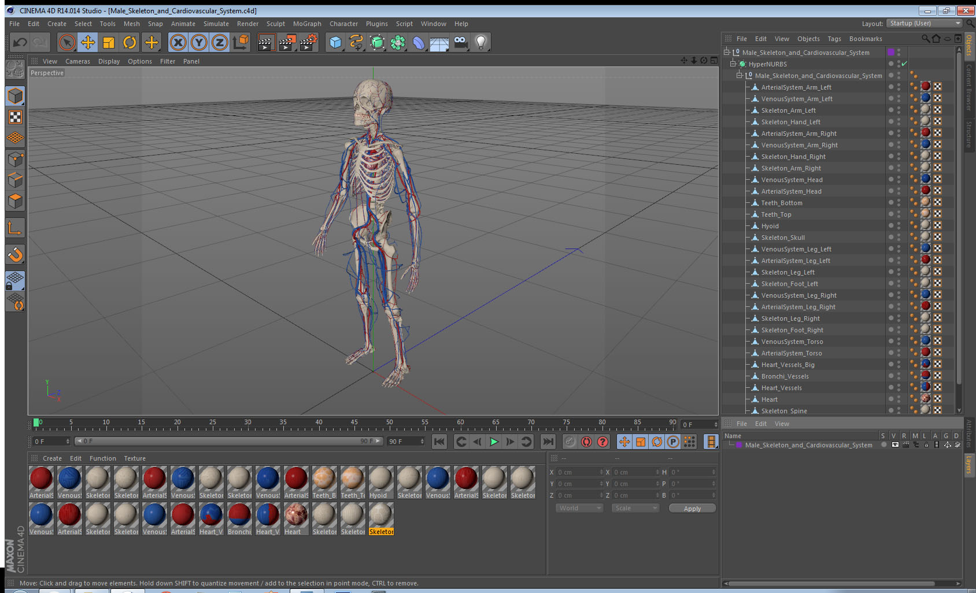The image size is (976, 593).
Task: Activate the Scale tool
Action: [109, 42]
